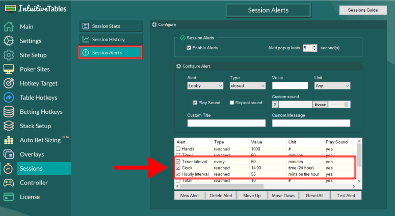Open the Poker Sites menu item

coord(35,69)
